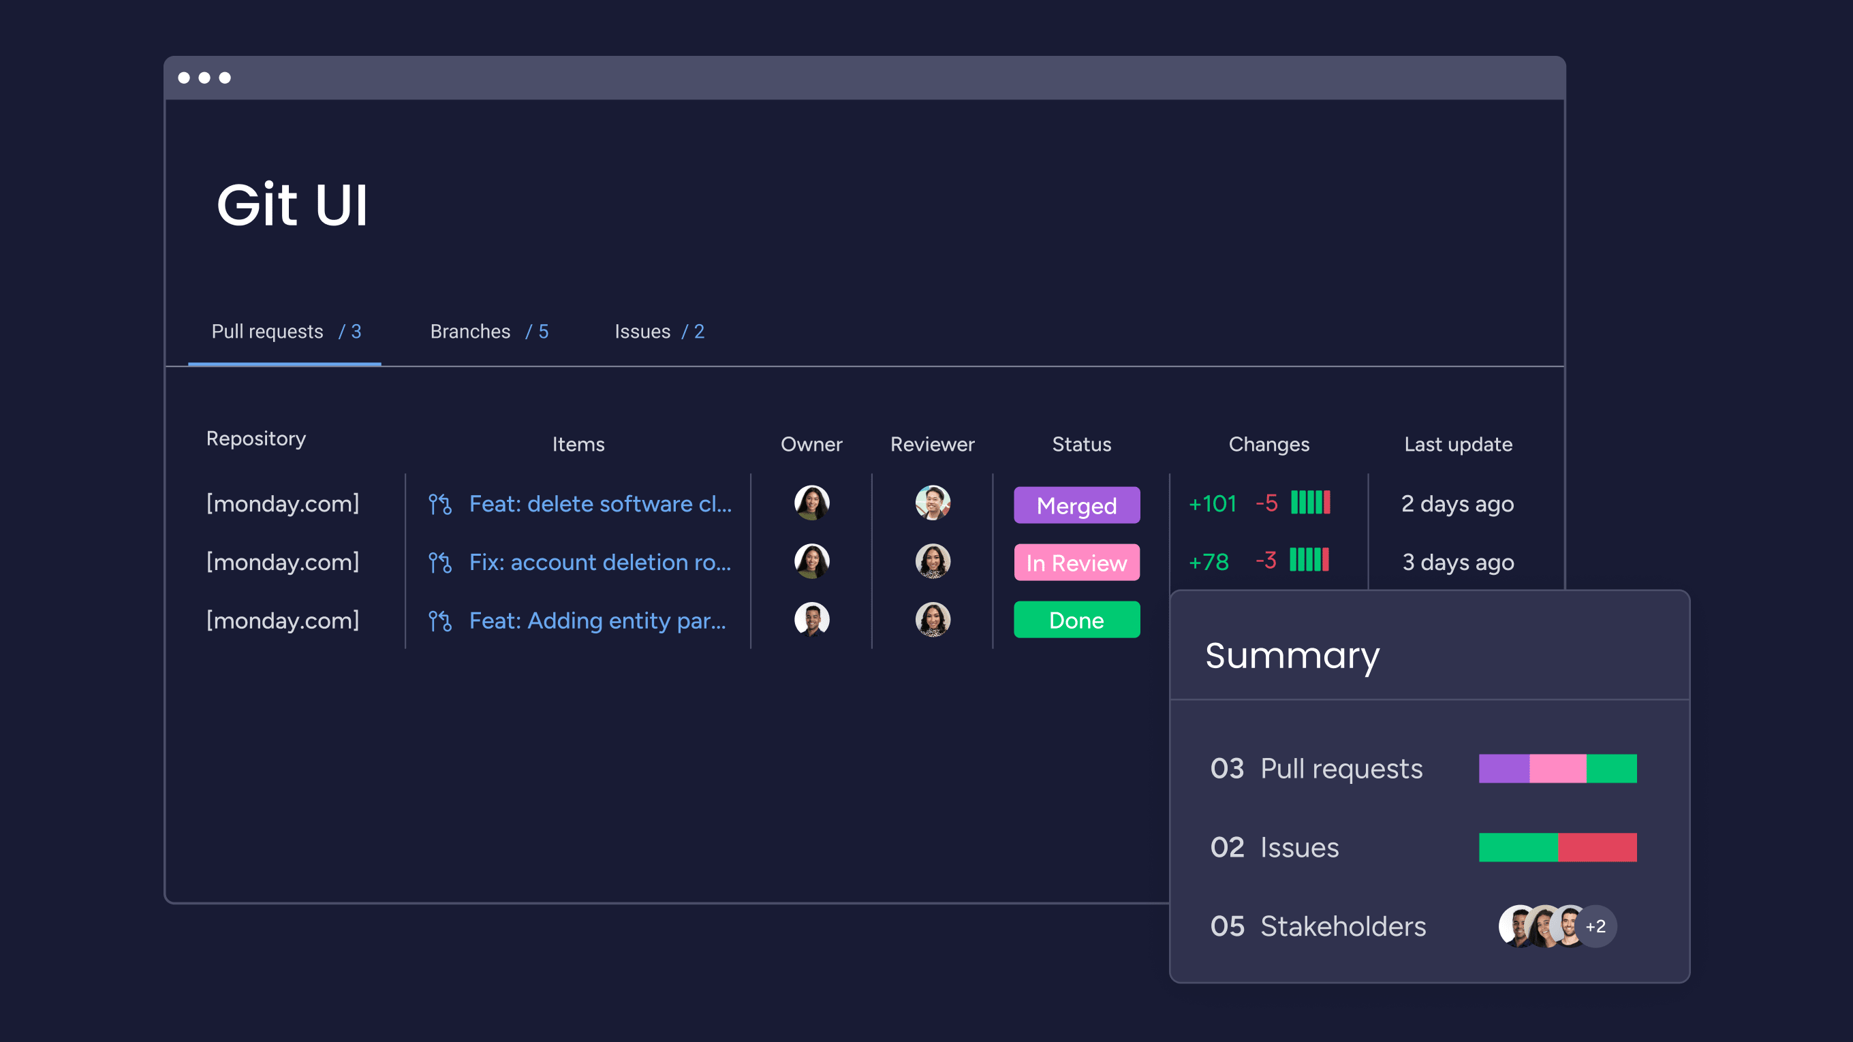This screenshot has width=1853, height=1042.
Task: Click the '+78' additions value
Action: coord(1209,563)
